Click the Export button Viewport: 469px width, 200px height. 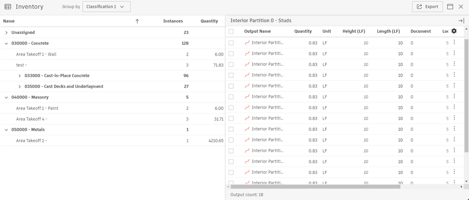(x=427, y=7)
